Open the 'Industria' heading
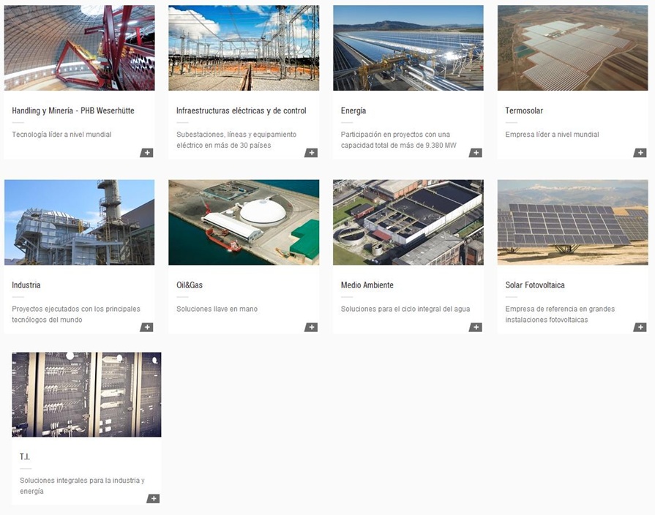The image size is (655, 515). (x=26, y=285)
